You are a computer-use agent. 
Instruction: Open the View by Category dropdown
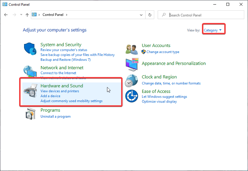(x=213, y=30)
